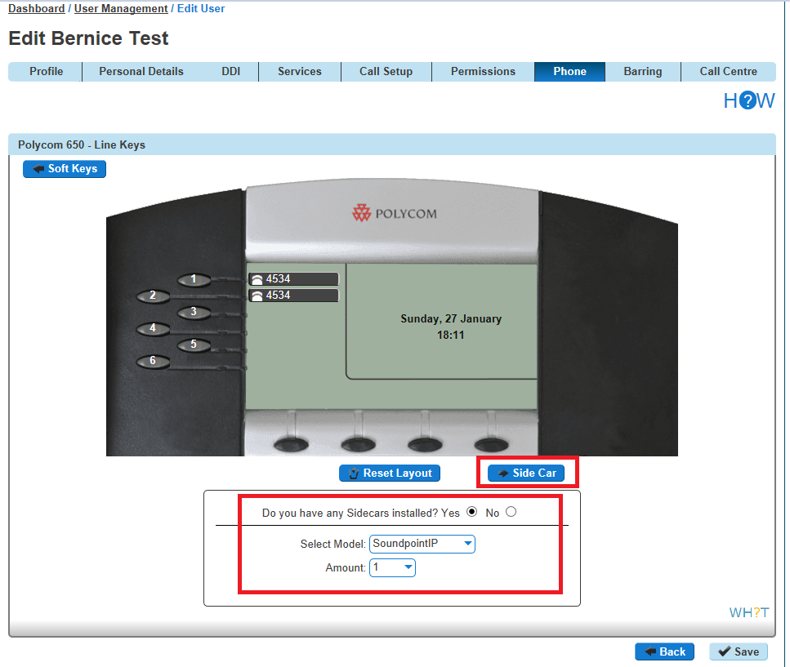Select the Phone tab
Viewport: 790px width, 667px height.
click(569, 72)
